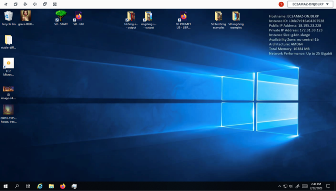This screenshot has height=191, width=336.
Task: Show hidden system tray icons
Action: coord(280,186)
